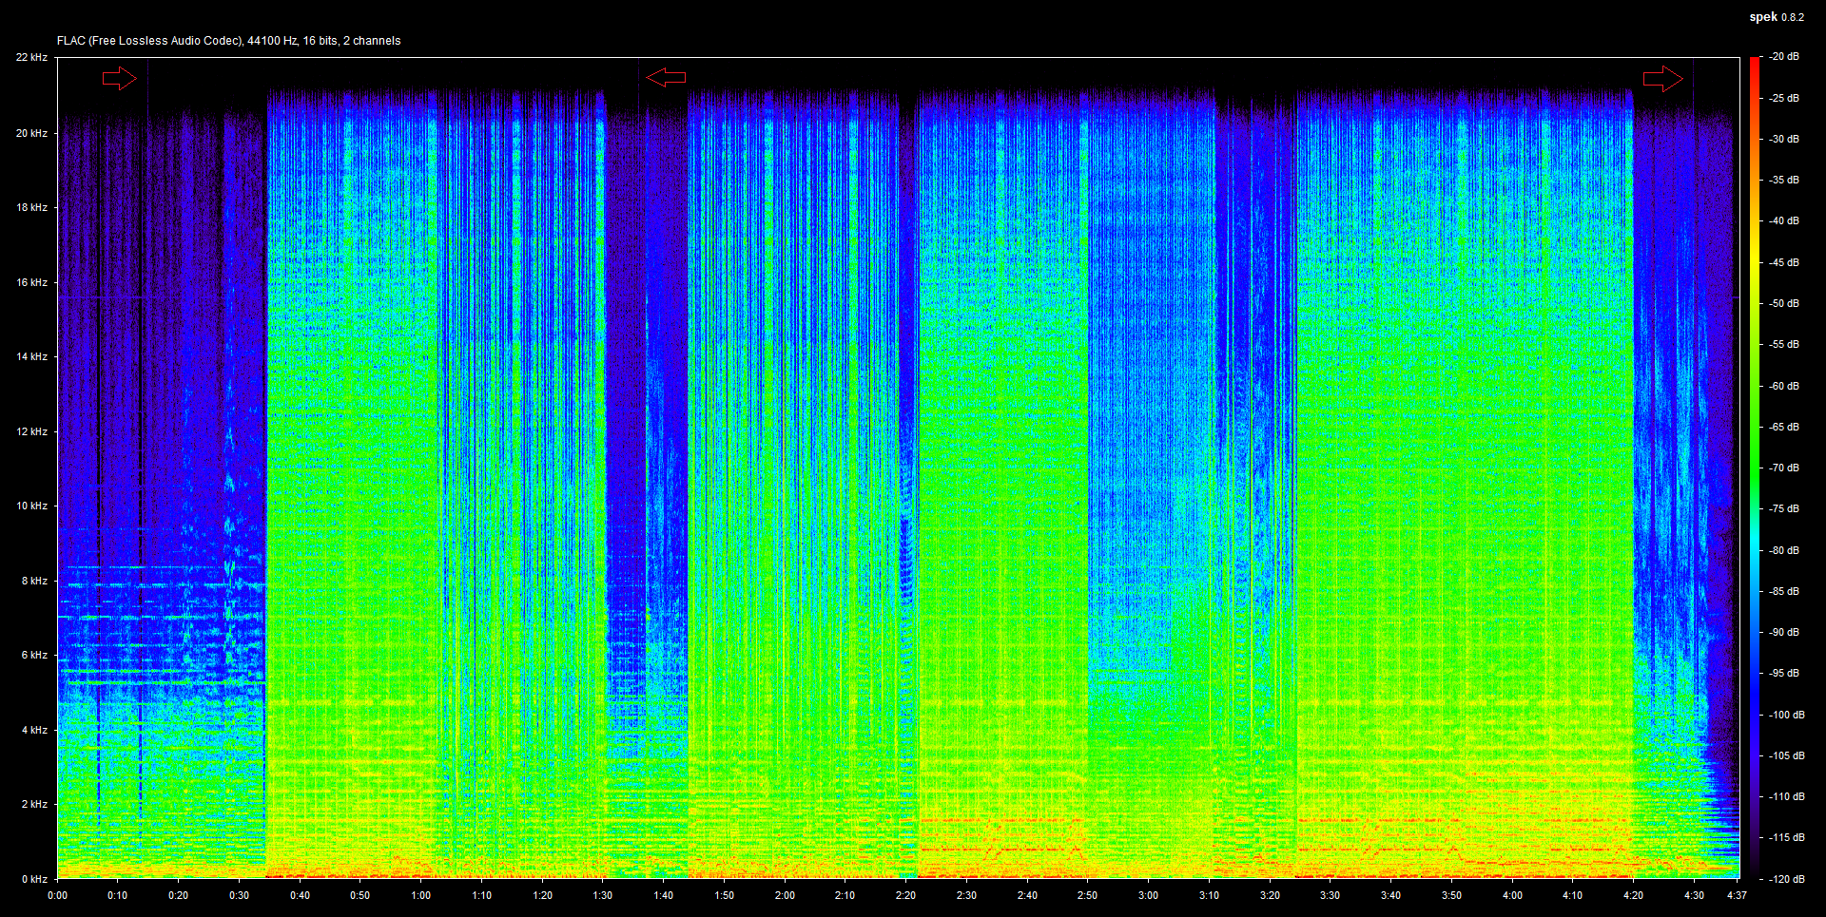This screenshot has height=917, width=1826.
Task: Click the '2:20' time axis label
Action: coord(905,895)
